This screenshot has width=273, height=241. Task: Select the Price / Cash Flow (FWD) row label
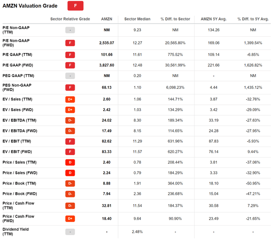18,219
